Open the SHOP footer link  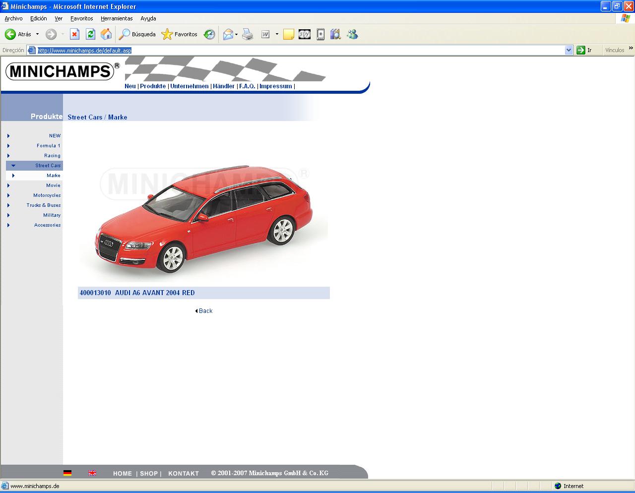click(149, 474)
